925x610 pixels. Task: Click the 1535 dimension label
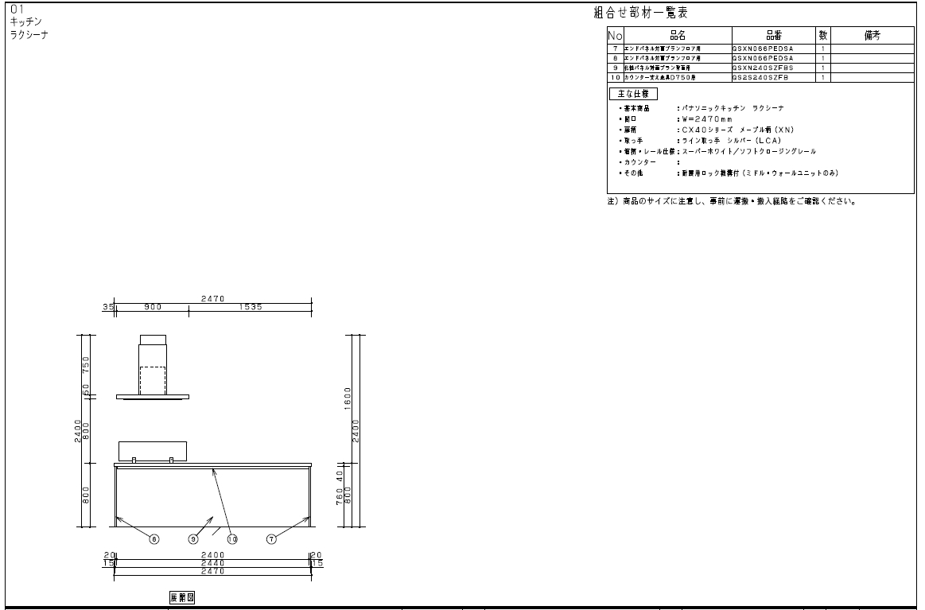click(x=251, y=307)
